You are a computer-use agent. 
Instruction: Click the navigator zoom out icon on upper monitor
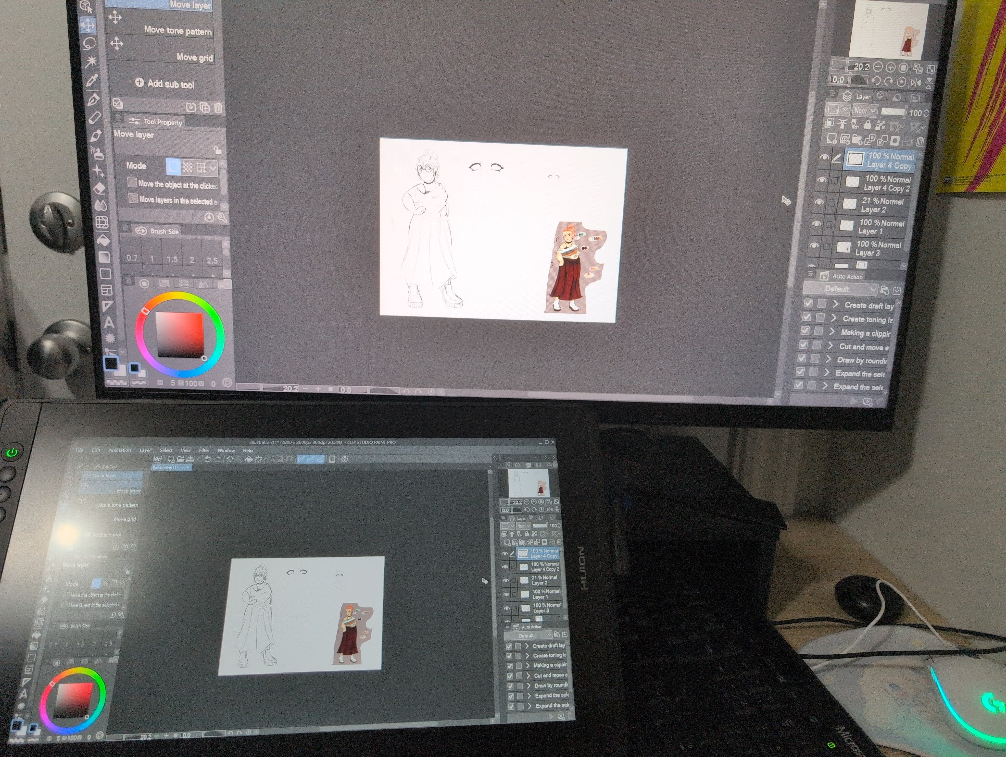[x=878, y=67]
